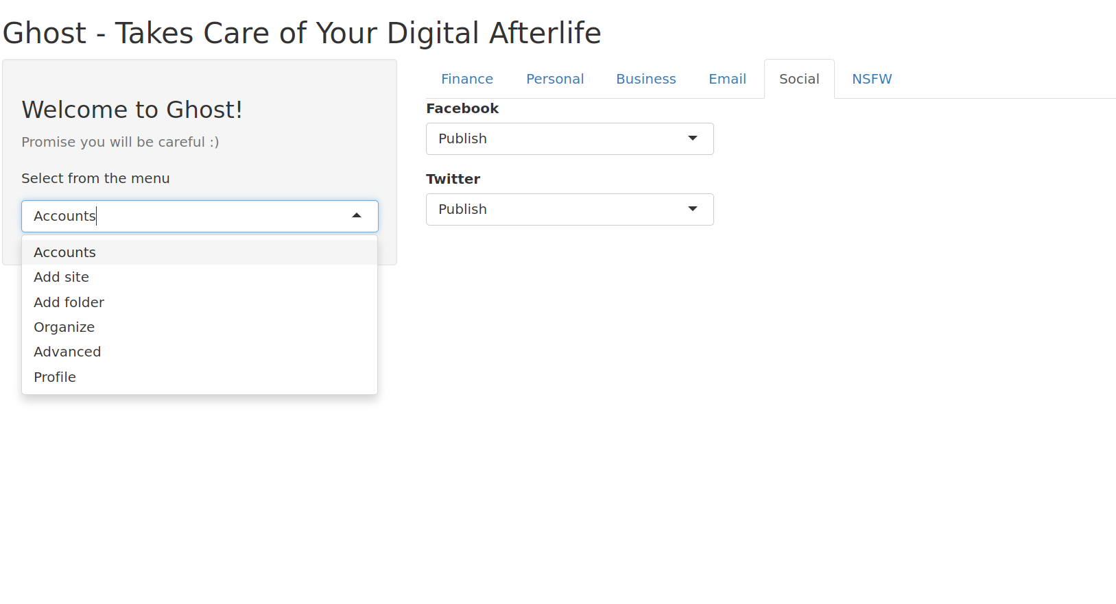
Task: Open the Business tab
Action: [x=645, y=79]
